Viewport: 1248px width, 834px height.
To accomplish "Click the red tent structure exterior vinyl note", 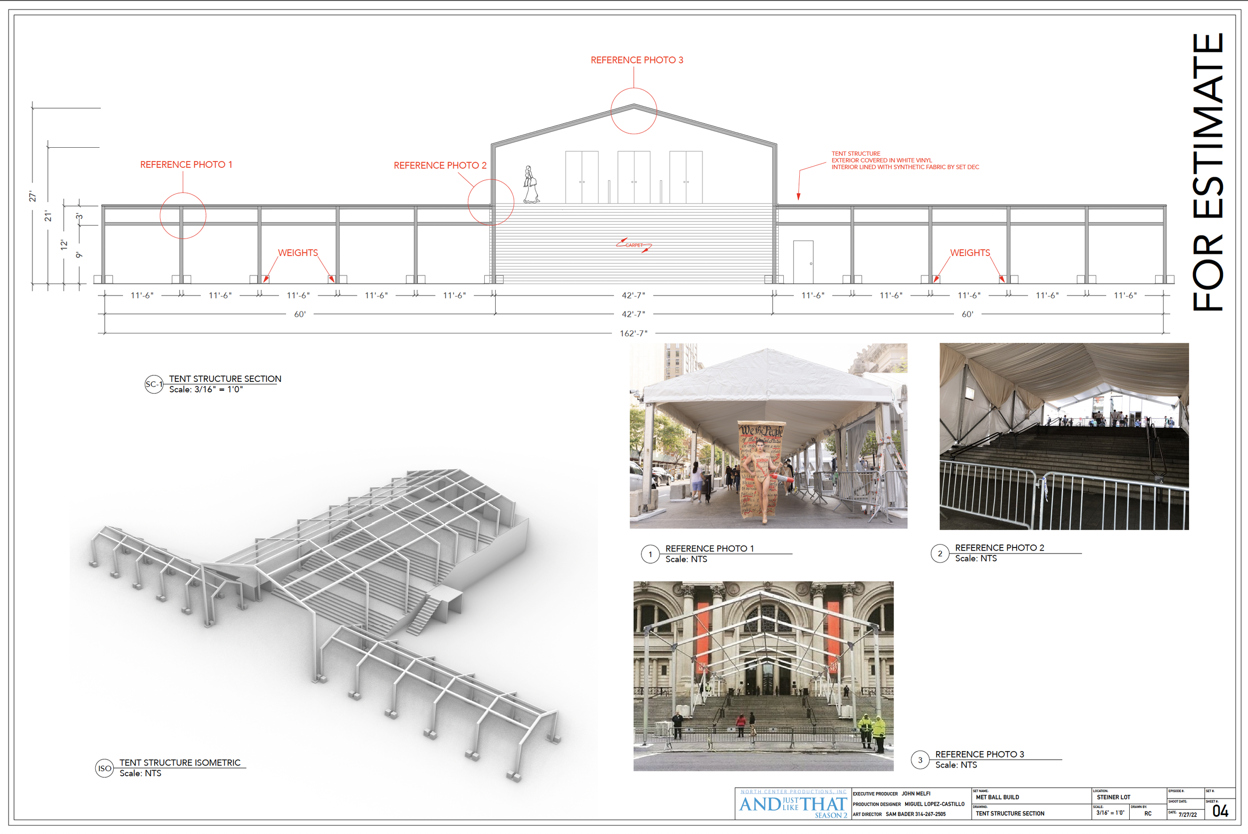I will pyautogui.click(x=905, y=160).
